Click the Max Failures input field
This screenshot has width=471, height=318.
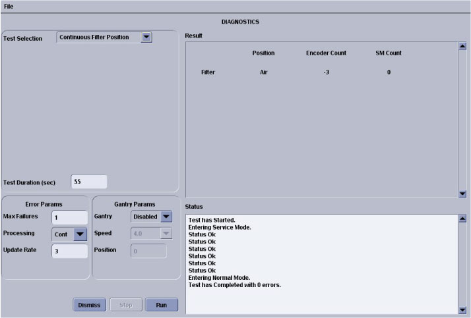[69, 217]
